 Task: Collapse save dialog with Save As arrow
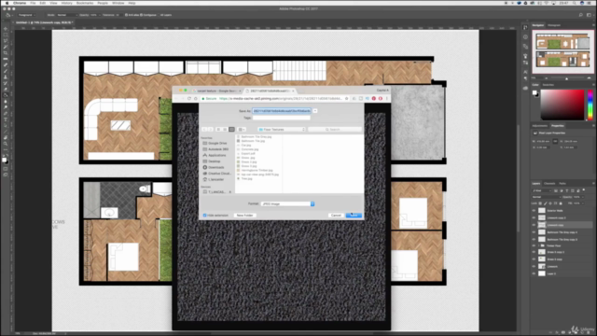tap(315, 111)
